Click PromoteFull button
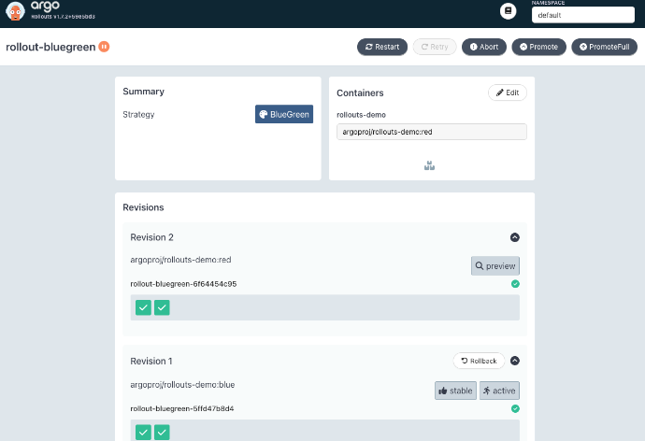 coord(604,47)
